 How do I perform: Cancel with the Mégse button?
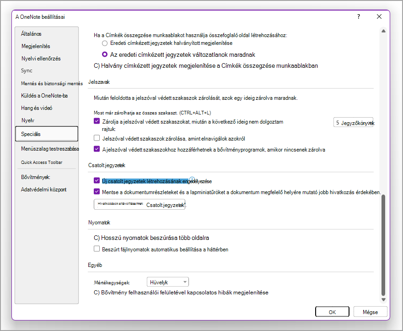[x=370, y=312]
